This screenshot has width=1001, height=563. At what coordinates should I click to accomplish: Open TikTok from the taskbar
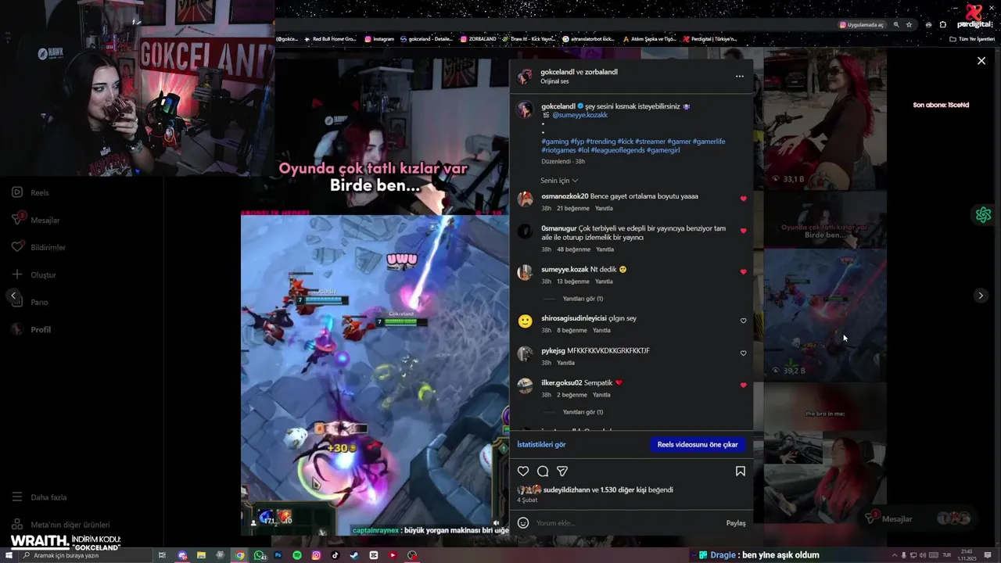point(335,555)
